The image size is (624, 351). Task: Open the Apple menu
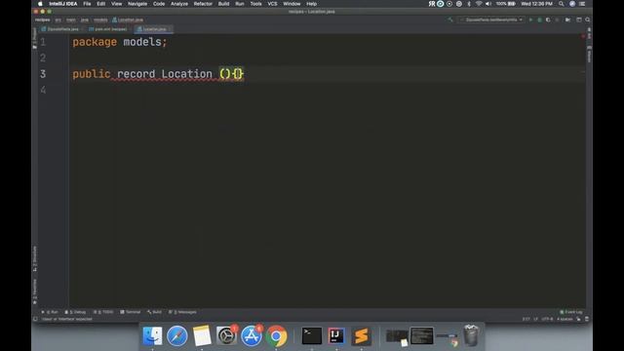point(40,4)
